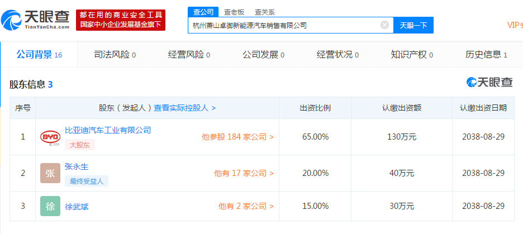
Task: Open 徐 avatar of 徐武斌
Action: (50, 206)
